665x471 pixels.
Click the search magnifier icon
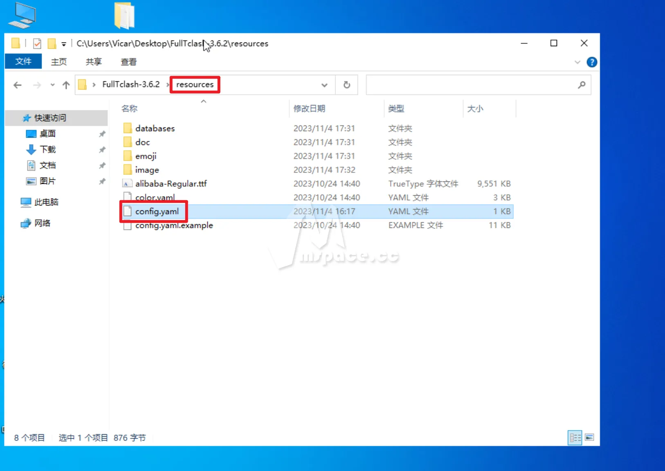tap(582, 85)
